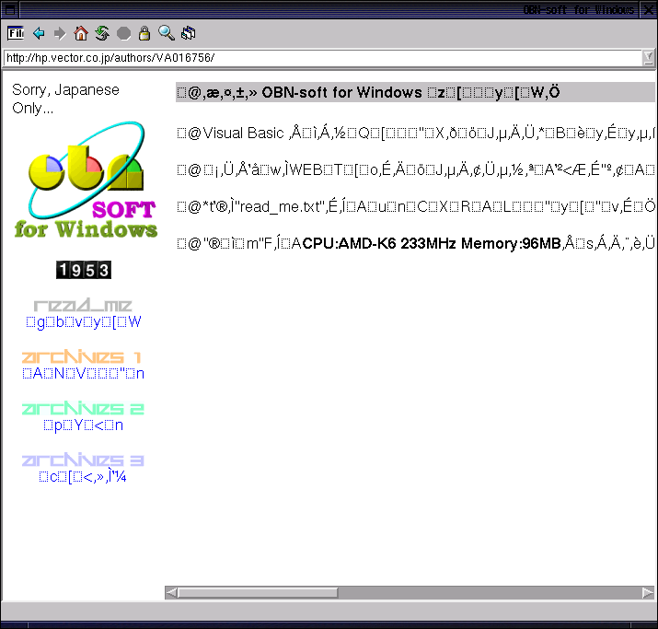Viewport: 658px width, 629px height.
Task: Click the 'read_me.txt' paragraph text
Action: (415, 206)
